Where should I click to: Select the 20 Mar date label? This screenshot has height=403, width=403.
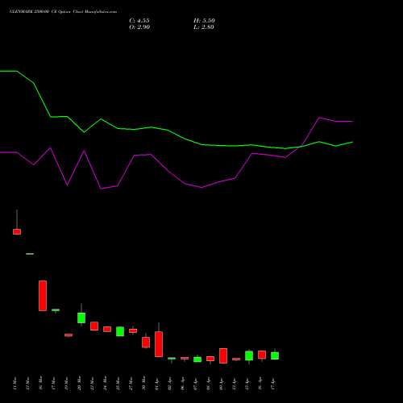tap(80, 384)
